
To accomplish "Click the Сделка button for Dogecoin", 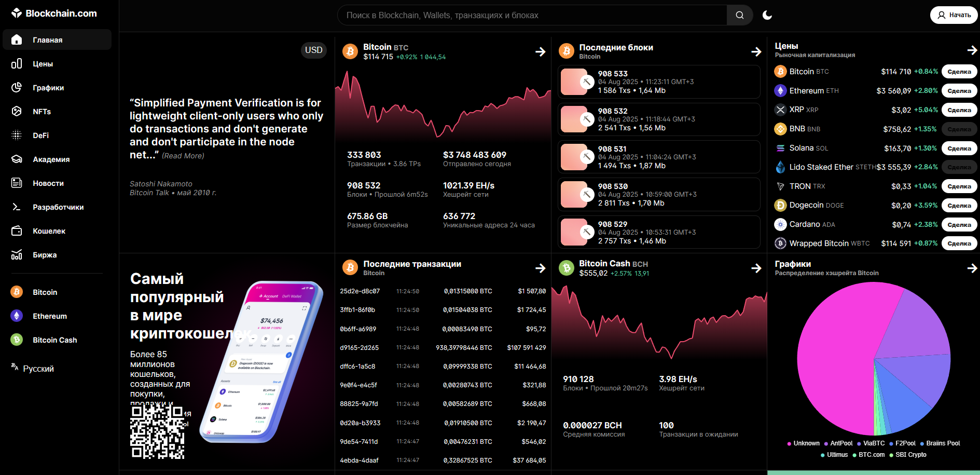I will [x=959, y=206].
